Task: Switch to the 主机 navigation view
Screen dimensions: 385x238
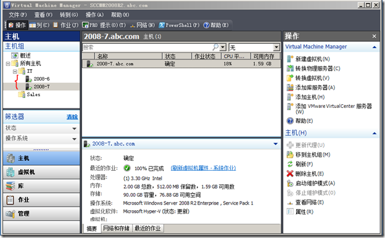Action: [41, 158]
